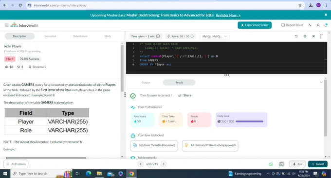
Task: Click the InterviewBit logo
Action: (24, 25)
